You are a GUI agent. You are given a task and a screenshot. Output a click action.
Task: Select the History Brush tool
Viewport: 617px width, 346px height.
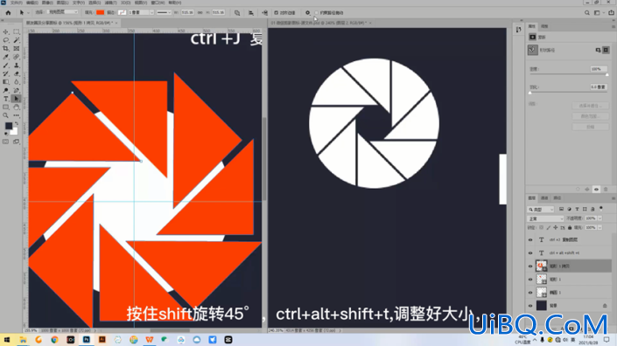(x=5, y=73)
